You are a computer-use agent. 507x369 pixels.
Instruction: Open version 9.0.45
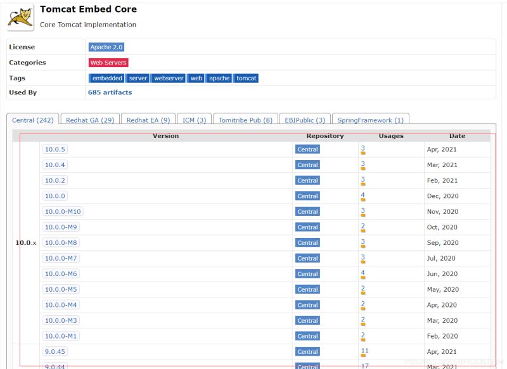(55, 351)
